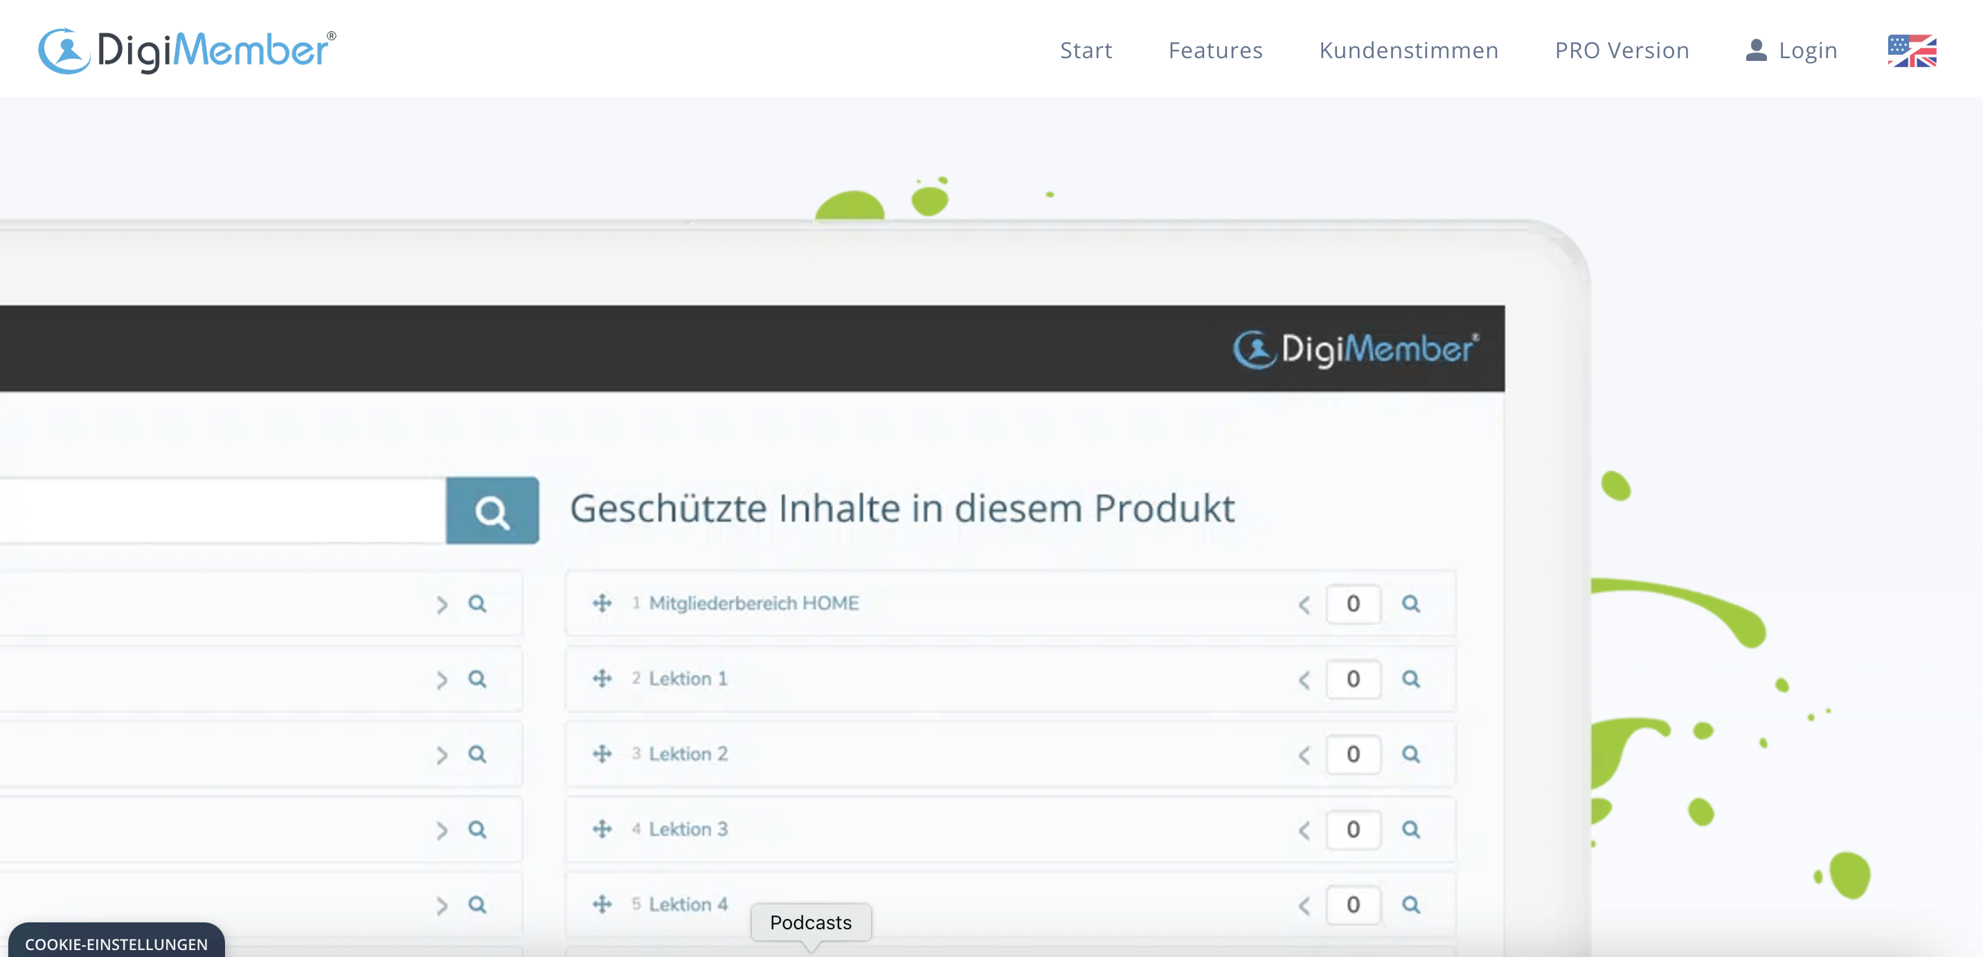Screen dimensions: 1983x957
Task: Select the move handle next to Mitgliederbereich HOME
Action: pyautogui.click(x=604, y=604)
